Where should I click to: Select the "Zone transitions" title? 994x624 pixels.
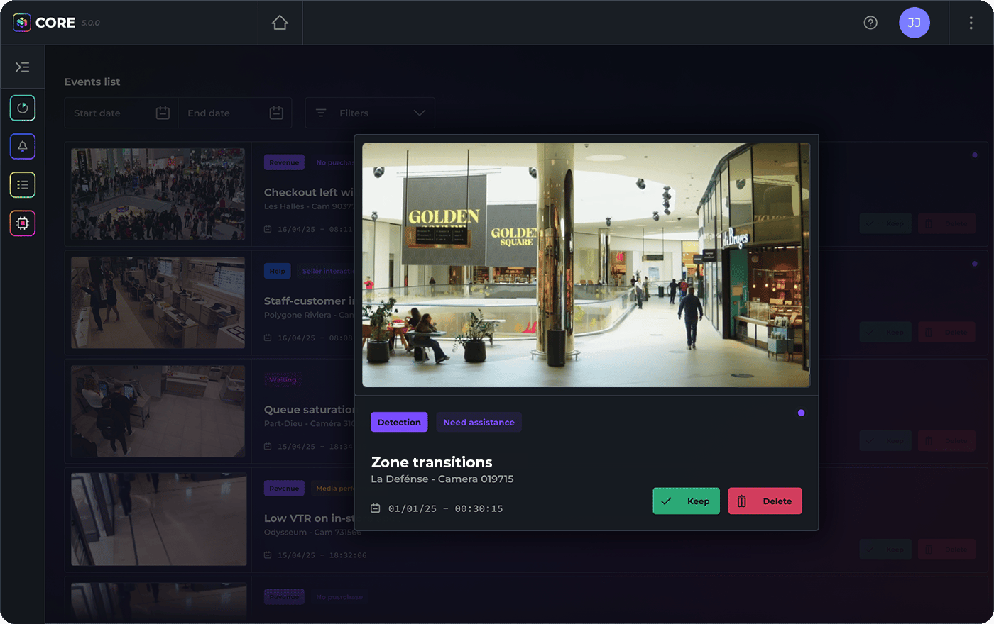432,462
